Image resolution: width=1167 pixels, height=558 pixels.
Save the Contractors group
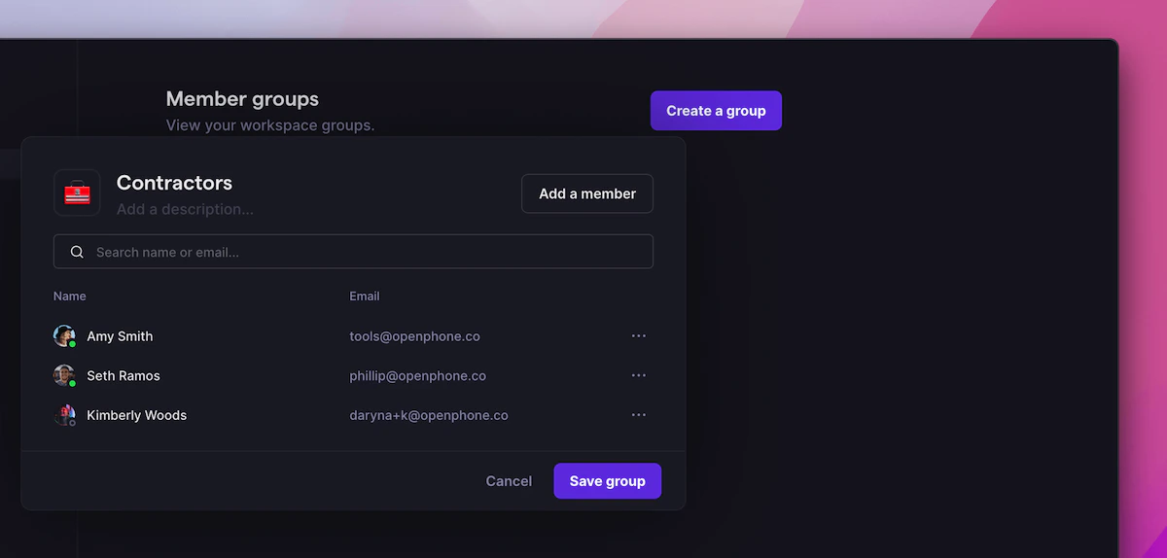pyautogui.click(x=608, y=481)
